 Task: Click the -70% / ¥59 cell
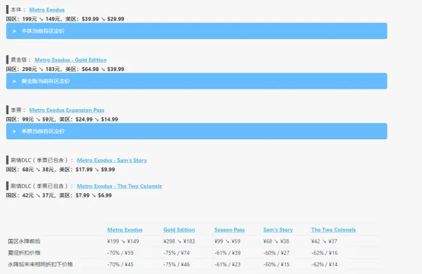(x=120, y=253)
